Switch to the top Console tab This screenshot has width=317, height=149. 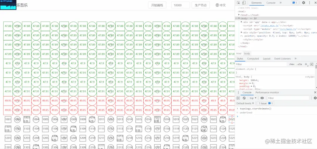pyautogui.click(x=271, y=3)
